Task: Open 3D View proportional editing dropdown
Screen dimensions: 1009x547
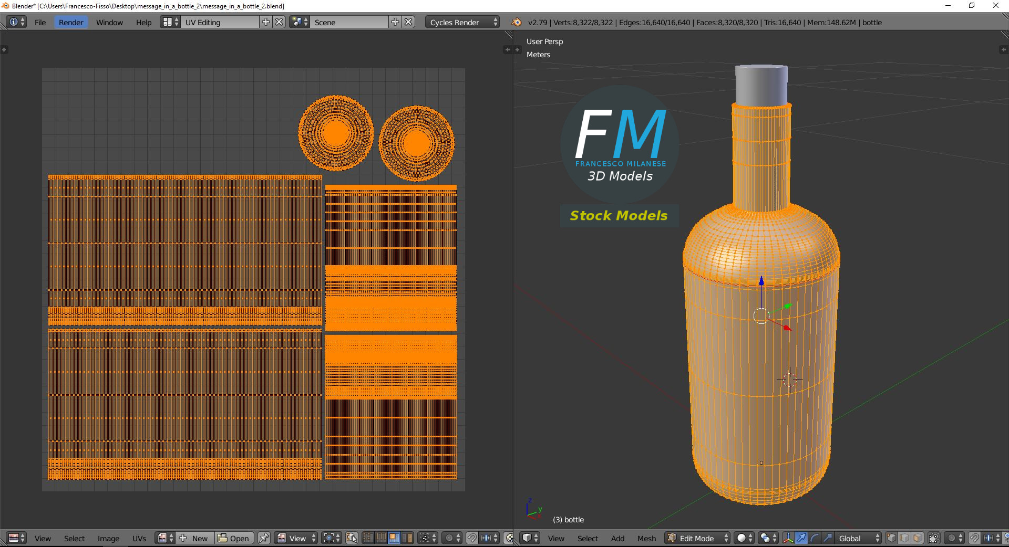Action: coord(954,538)
